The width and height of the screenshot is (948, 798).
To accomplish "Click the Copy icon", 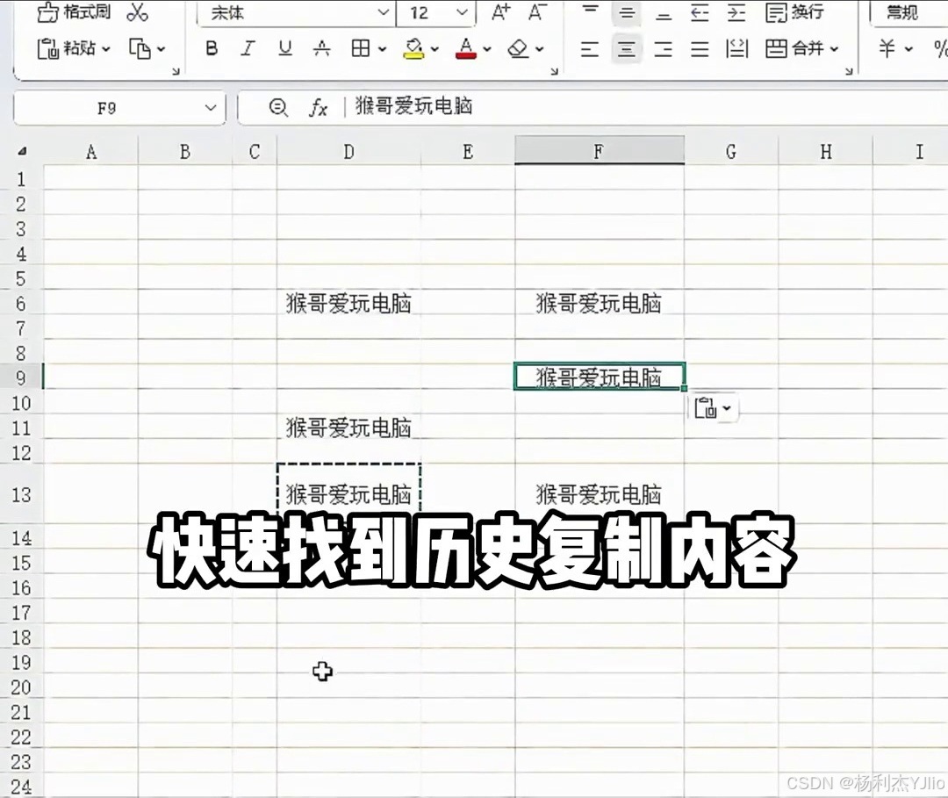I will (140, 49).
